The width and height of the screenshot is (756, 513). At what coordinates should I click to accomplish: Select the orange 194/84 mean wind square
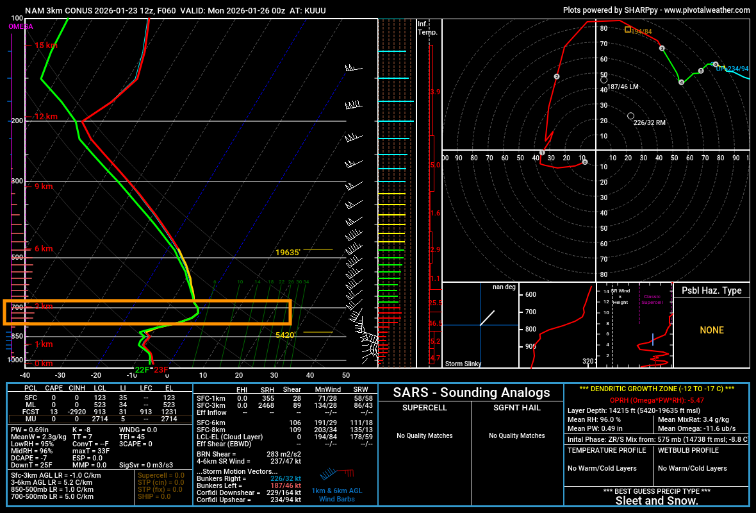[628, 29]
